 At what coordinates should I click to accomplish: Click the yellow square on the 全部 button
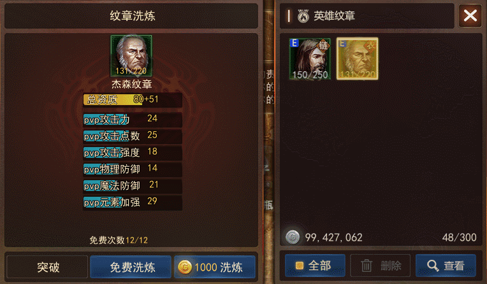coord(300,266)
